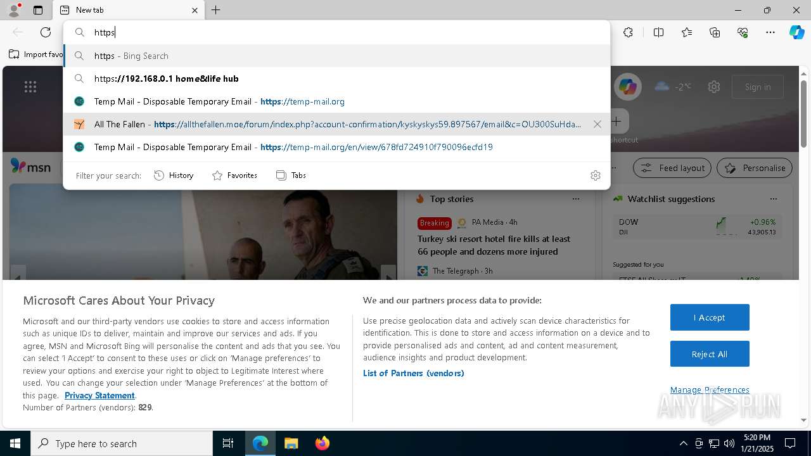
Task: Click the Extensions puzzle icon
Action: (628, 32)
